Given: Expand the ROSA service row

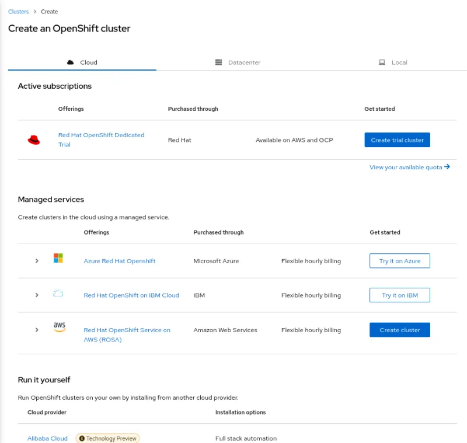Looking at the screenshot, I should click(x=37, y=330).
